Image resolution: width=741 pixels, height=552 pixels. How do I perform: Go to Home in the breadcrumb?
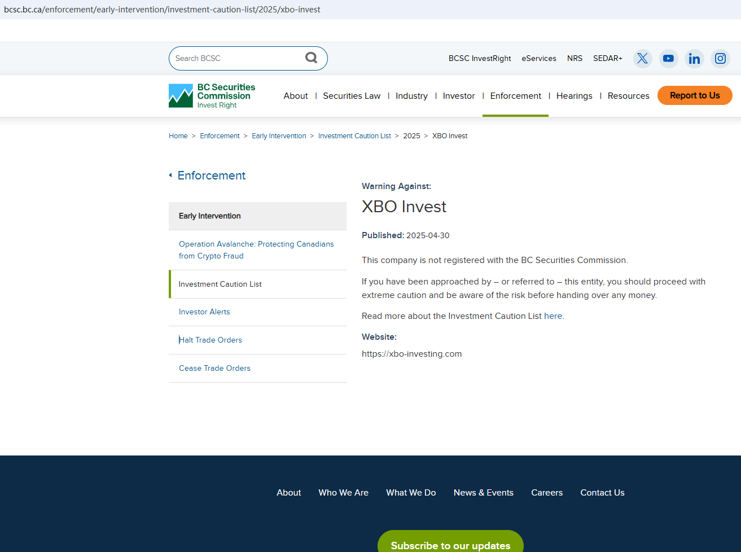tap(178, 136)
